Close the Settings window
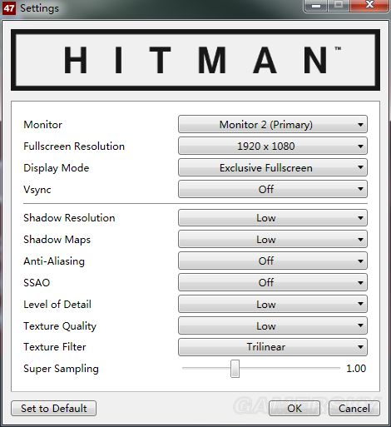Image resolution: width=391 pixels, height=427 pixels. [369, 6]
